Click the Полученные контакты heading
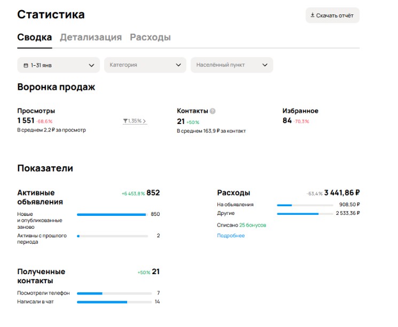The height and width of the screenshot is (327, 398). pos(41,276)
